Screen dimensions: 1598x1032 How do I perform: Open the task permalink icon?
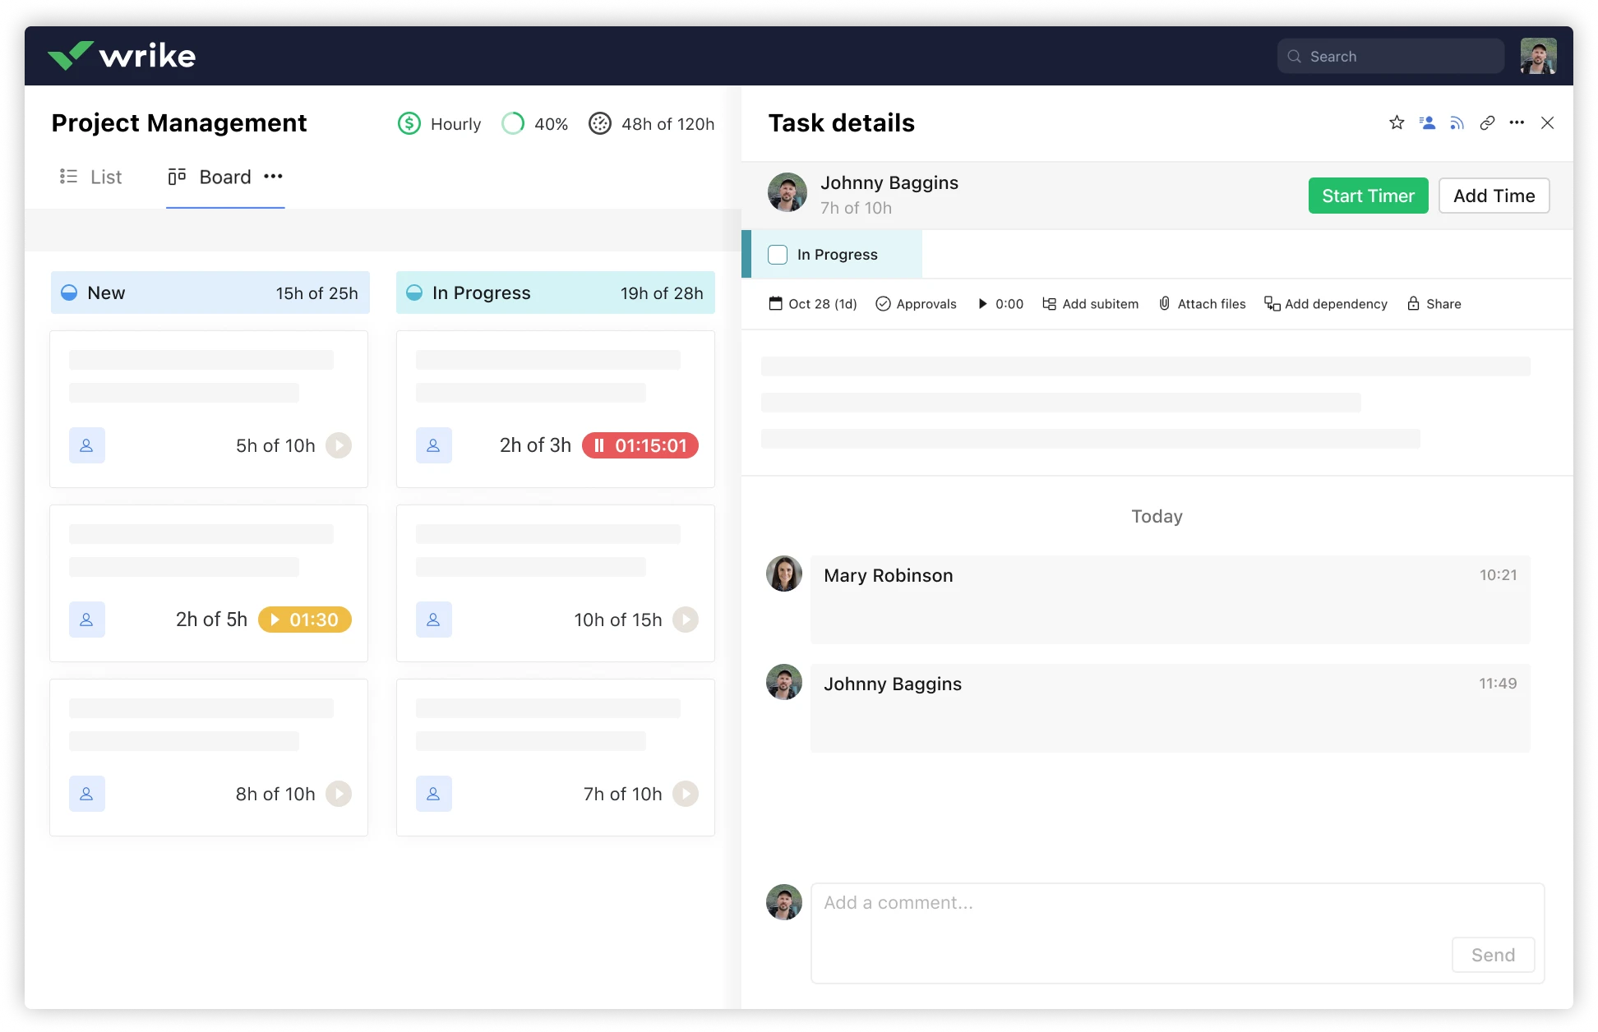point(1487,122)
